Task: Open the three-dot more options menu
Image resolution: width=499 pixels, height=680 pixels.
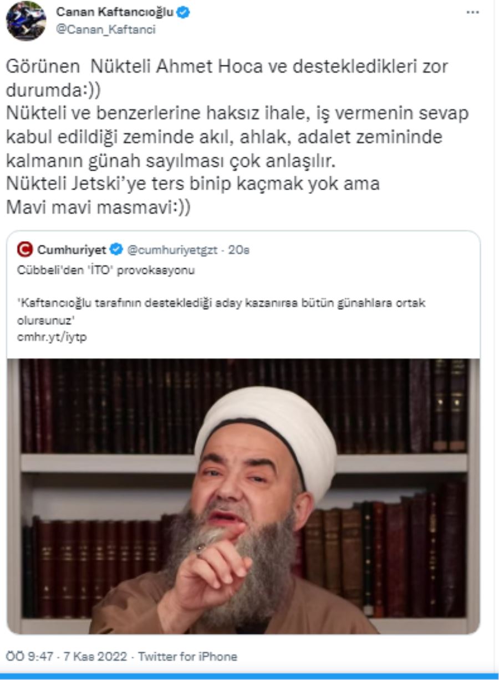Action: 472,12
